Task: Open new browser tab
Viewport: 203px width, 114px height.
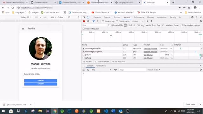Action: (173, 3)
